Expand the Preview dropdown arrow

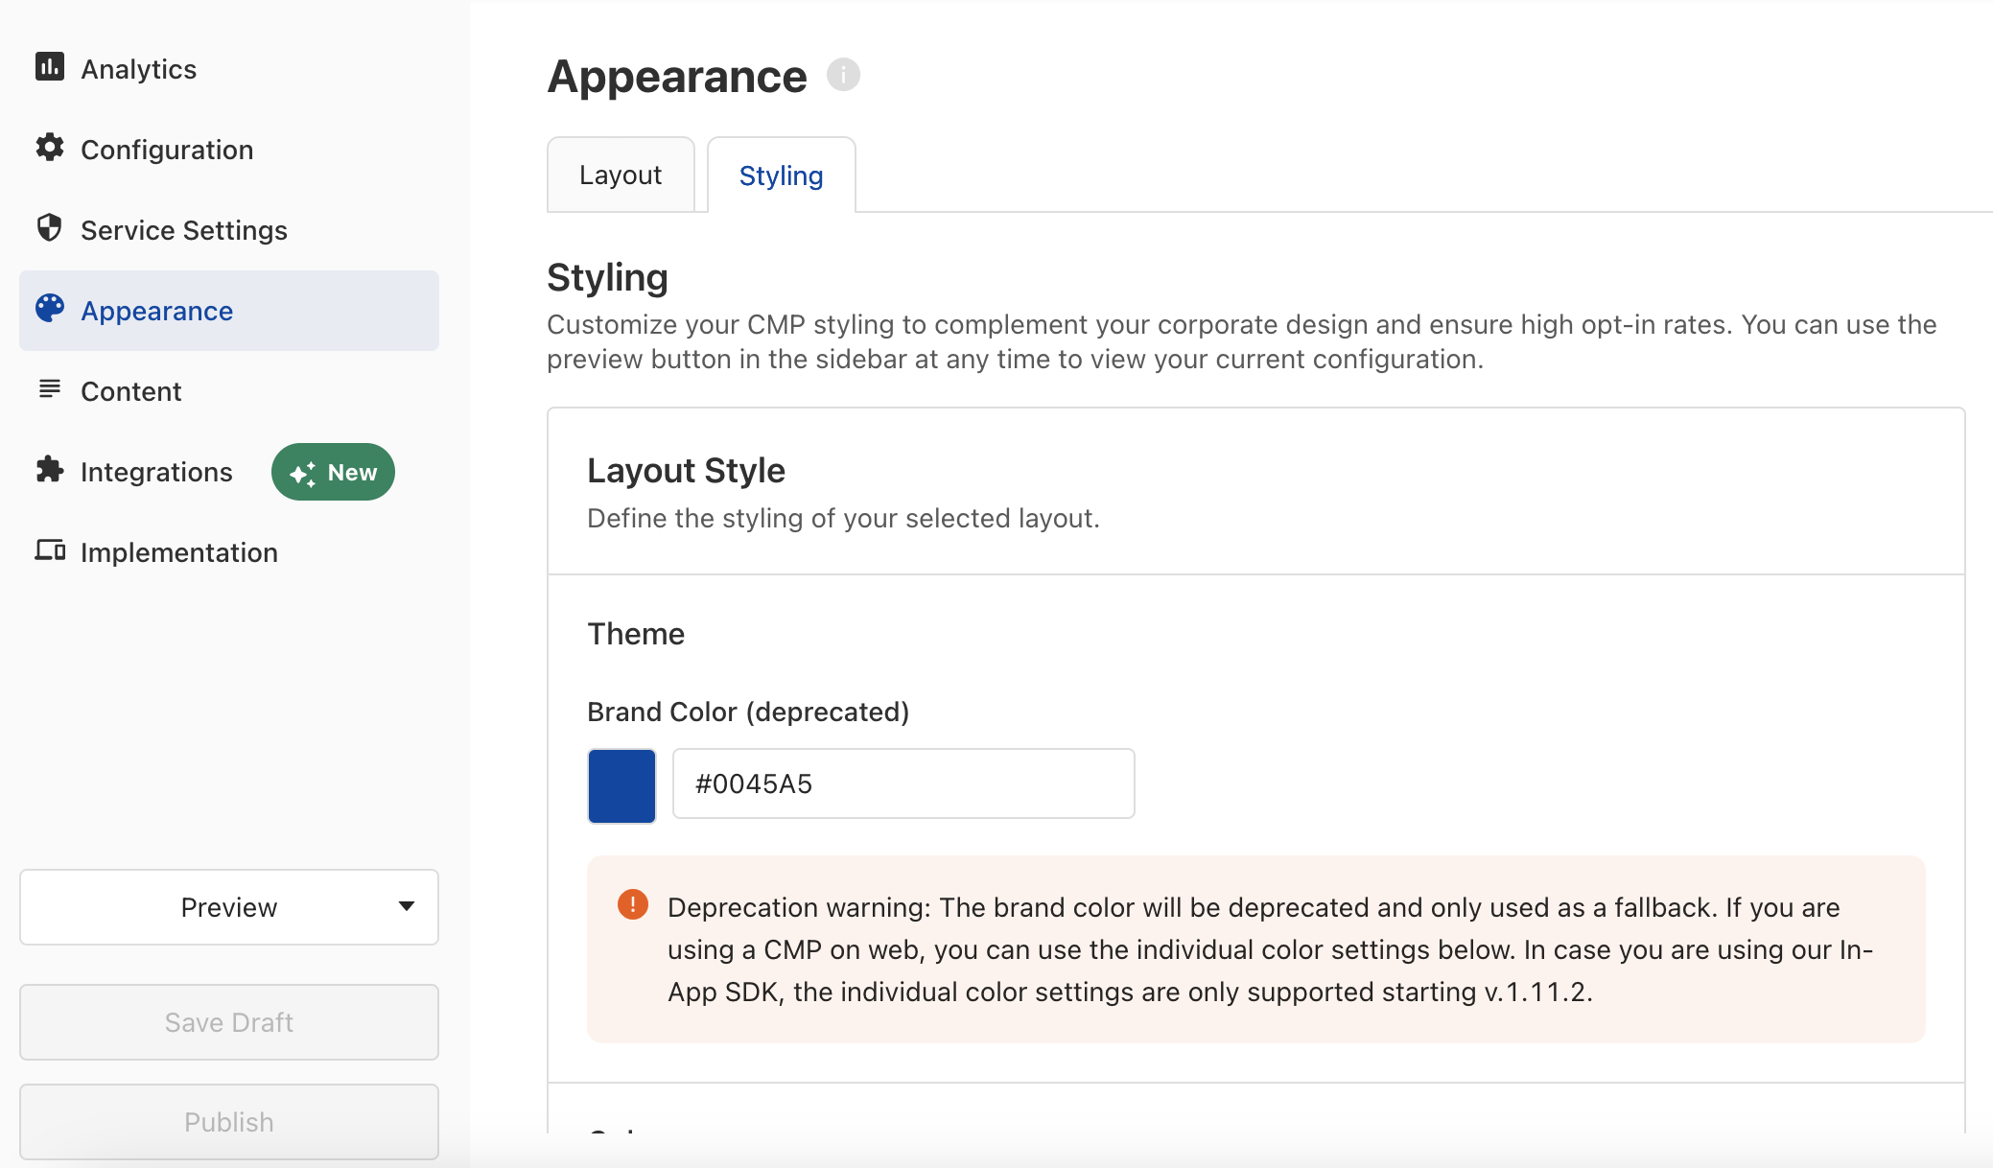coord(406,906)
